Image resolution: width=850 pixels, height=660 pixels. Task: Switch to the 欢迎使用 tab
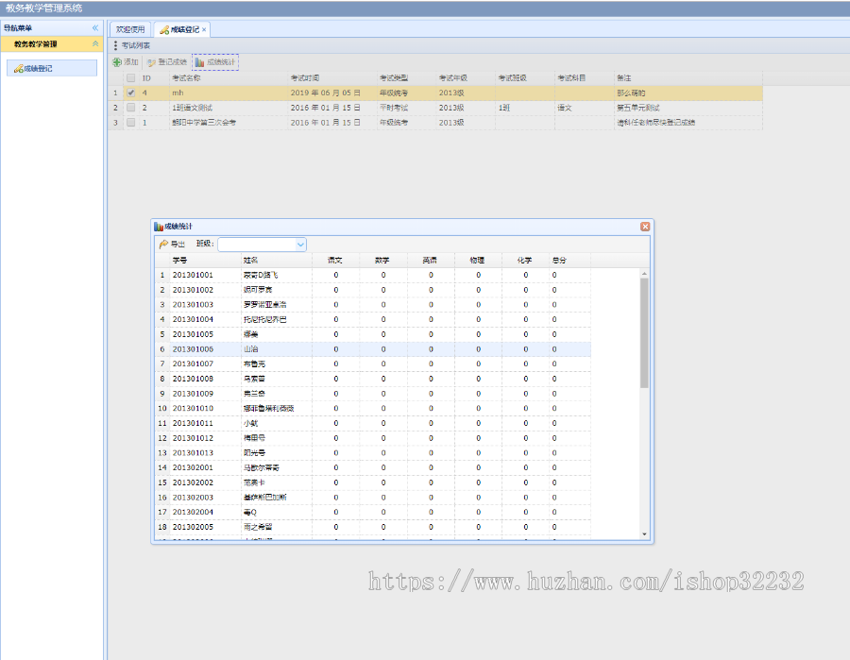(x=130, y=30)
